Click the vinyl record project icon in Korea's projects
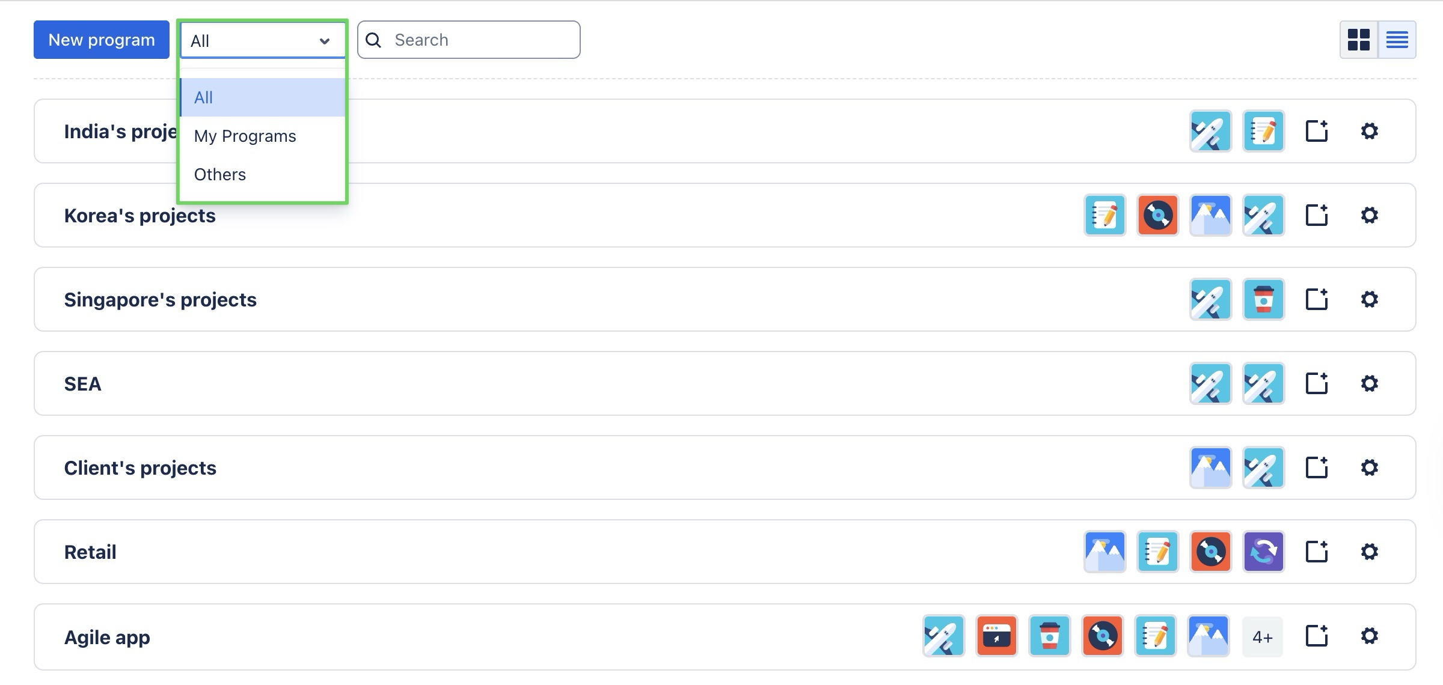The image size is (1443, 685). 1157,215
